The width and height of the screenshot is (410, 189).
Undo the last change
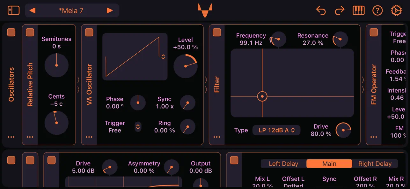[321, 10]
